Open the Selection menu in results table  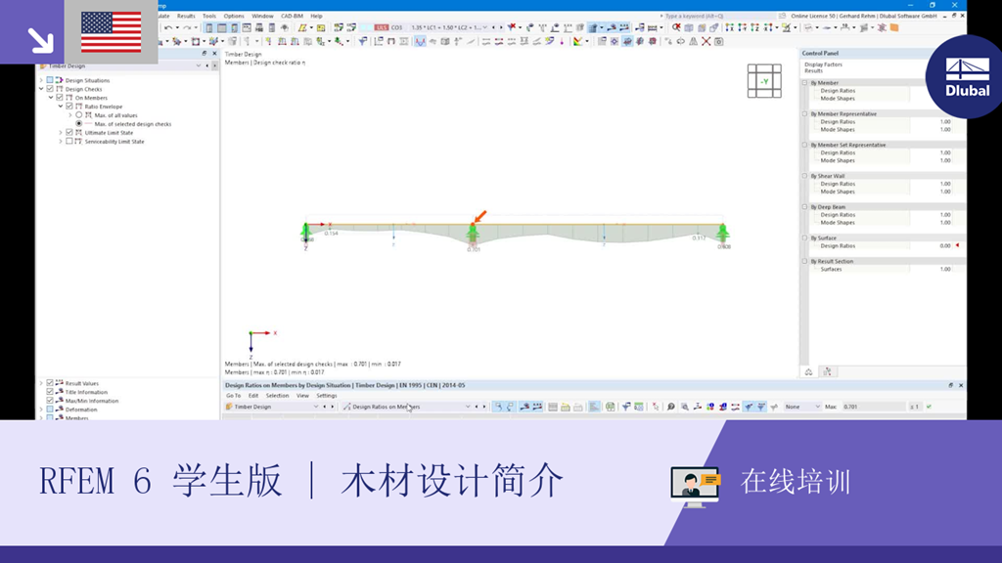(x=277, y=396)
